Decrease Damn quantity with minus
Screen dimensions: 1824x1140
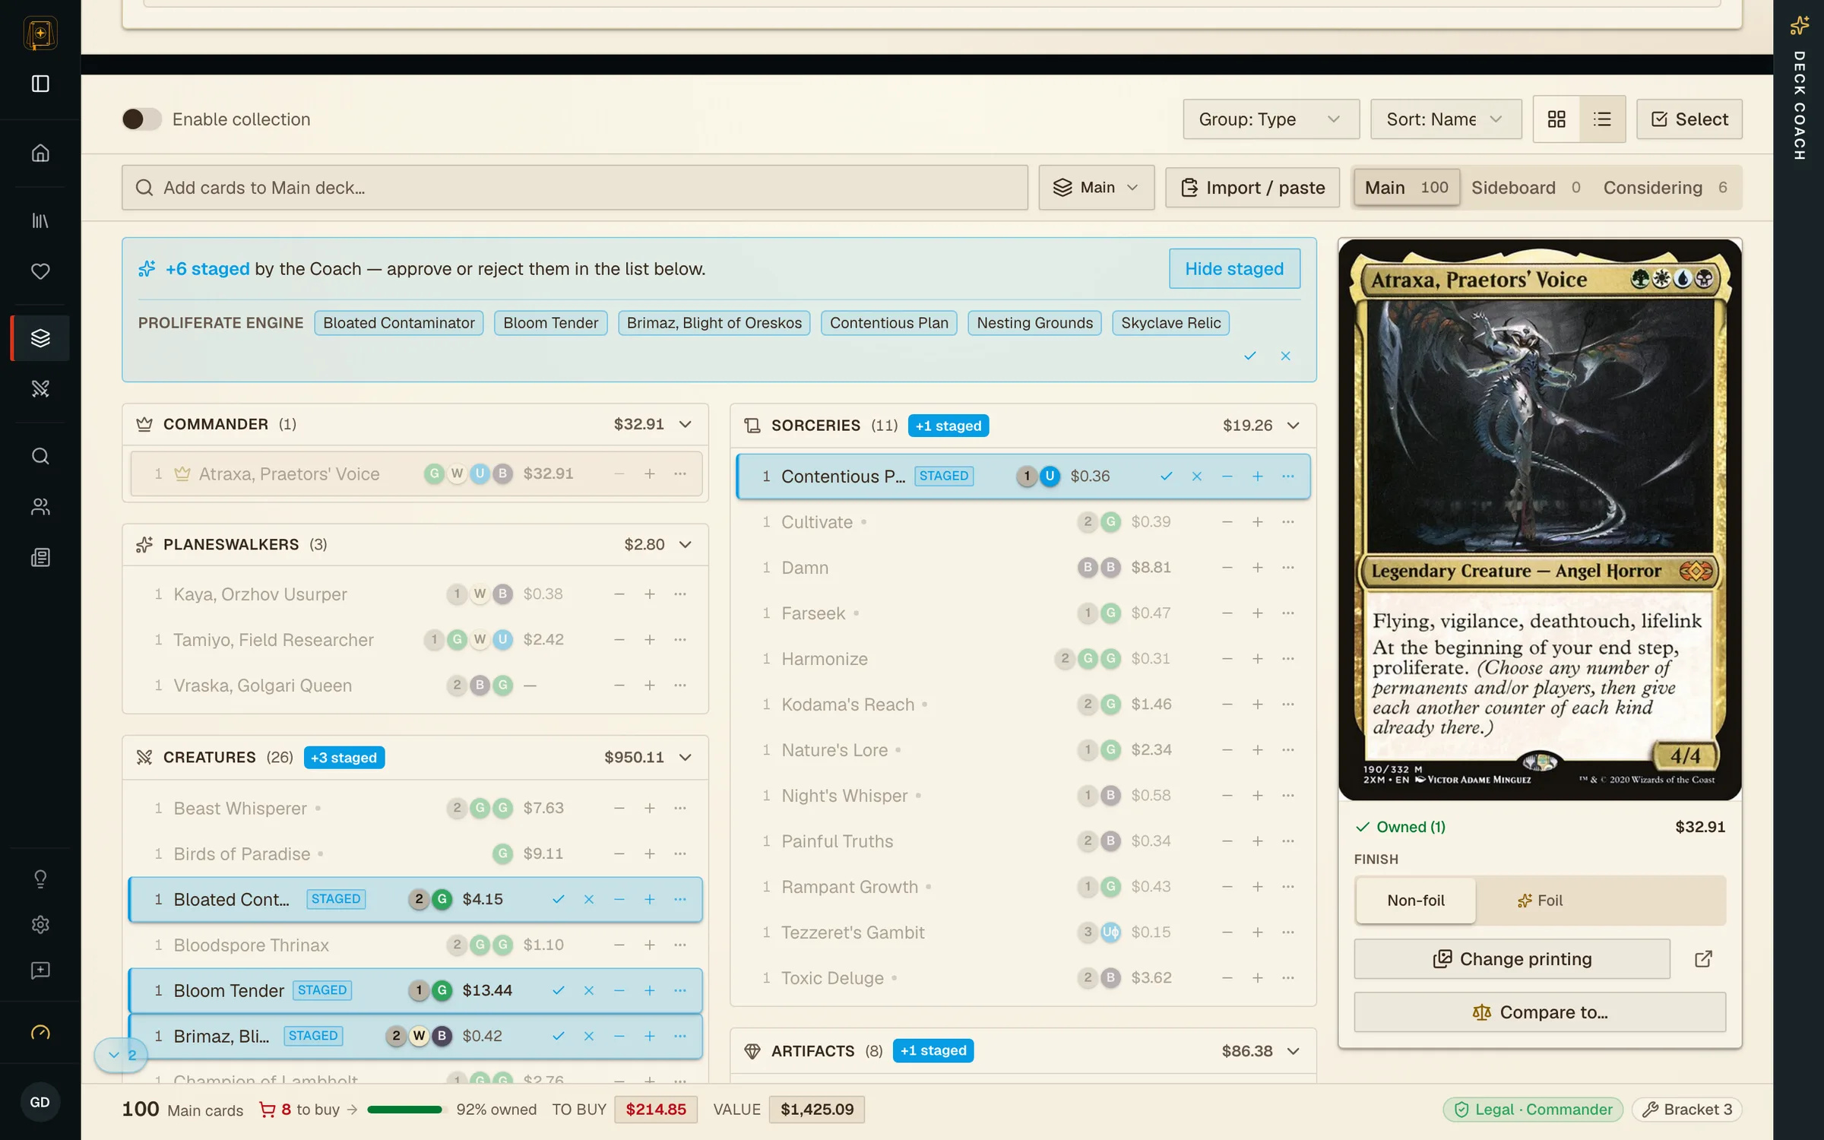(x=1227, y=568)
